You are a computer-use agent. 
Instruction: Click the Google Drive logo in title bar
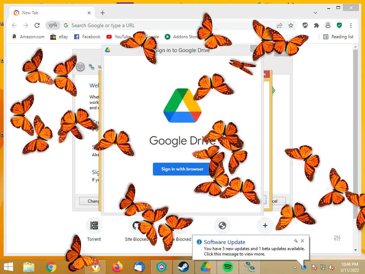[x=108, y=50]
